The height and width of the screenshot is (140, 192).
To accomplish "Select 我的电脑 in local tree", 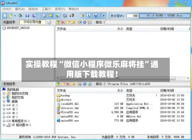I will (13, 90).
